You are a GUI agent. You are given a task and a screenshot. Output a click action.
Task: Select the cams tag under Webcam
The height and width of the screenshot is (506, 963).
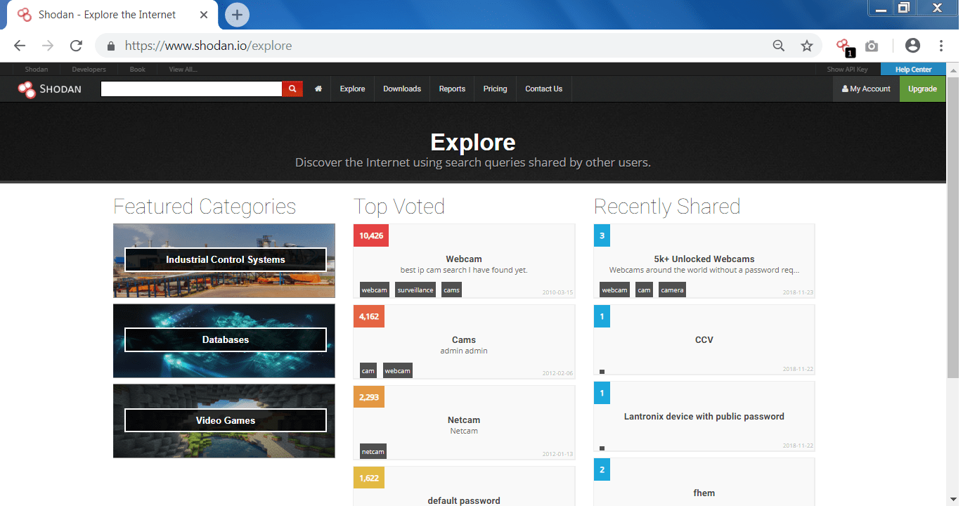452,290
